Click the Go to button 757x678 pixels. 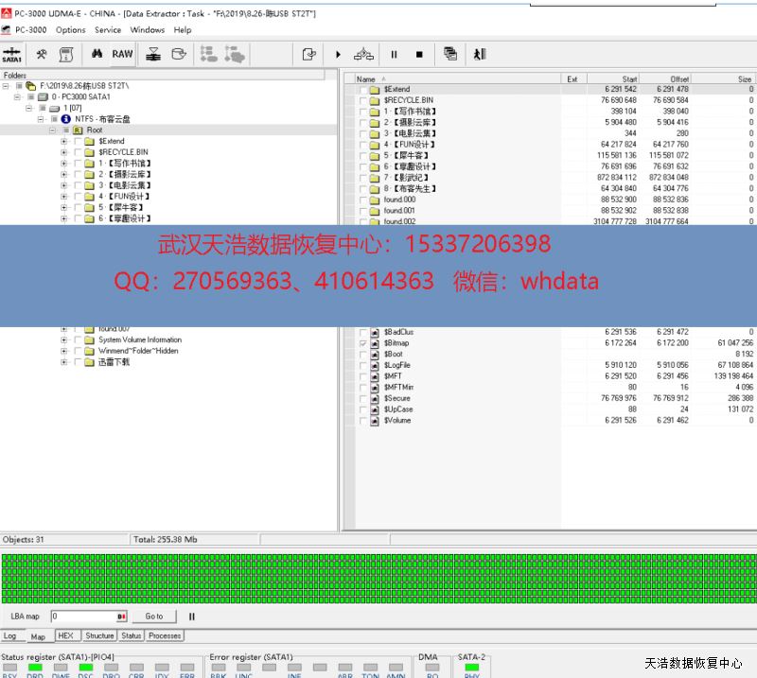(154, 617)
